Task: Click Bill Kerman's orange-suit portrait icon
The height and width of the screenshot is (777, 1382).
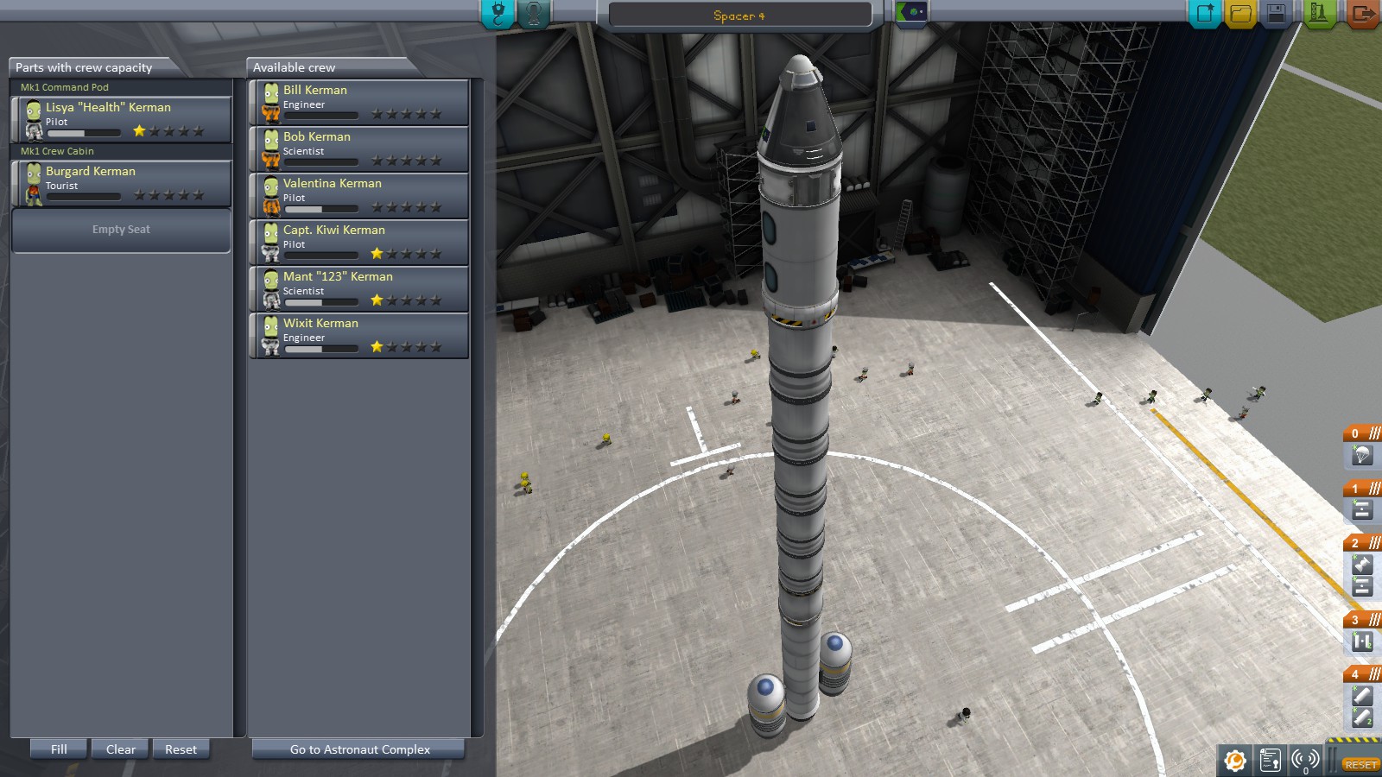Action: click(x=271, y=103)
